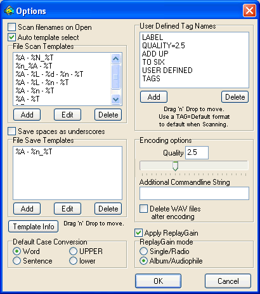Toggle Save spaces as underscores
260x294 pixels.
pyautogui.click(x=11, y=131)
